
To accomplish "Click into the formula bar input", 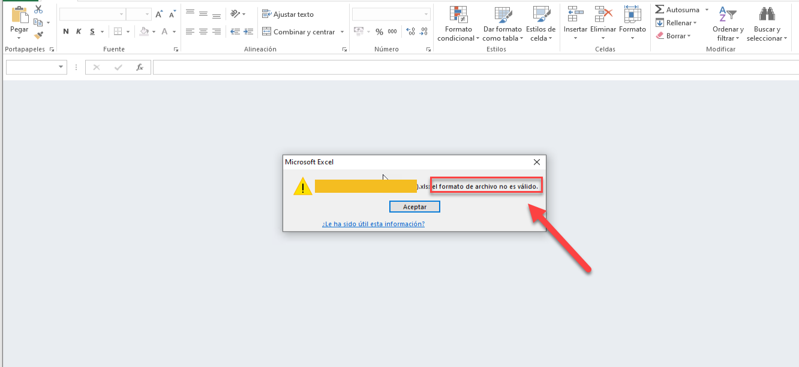I will (475, 68).
